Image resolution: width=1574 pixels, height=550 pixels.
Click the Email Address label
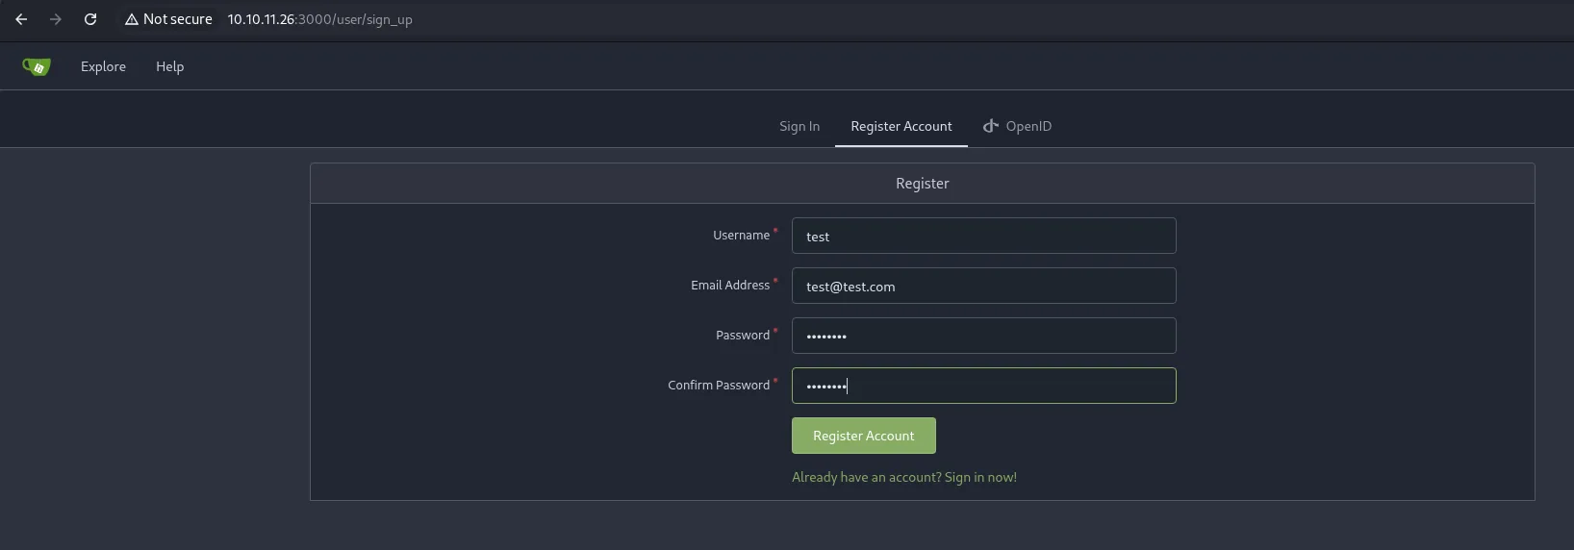pyautogui.click(x=730, y=285)
